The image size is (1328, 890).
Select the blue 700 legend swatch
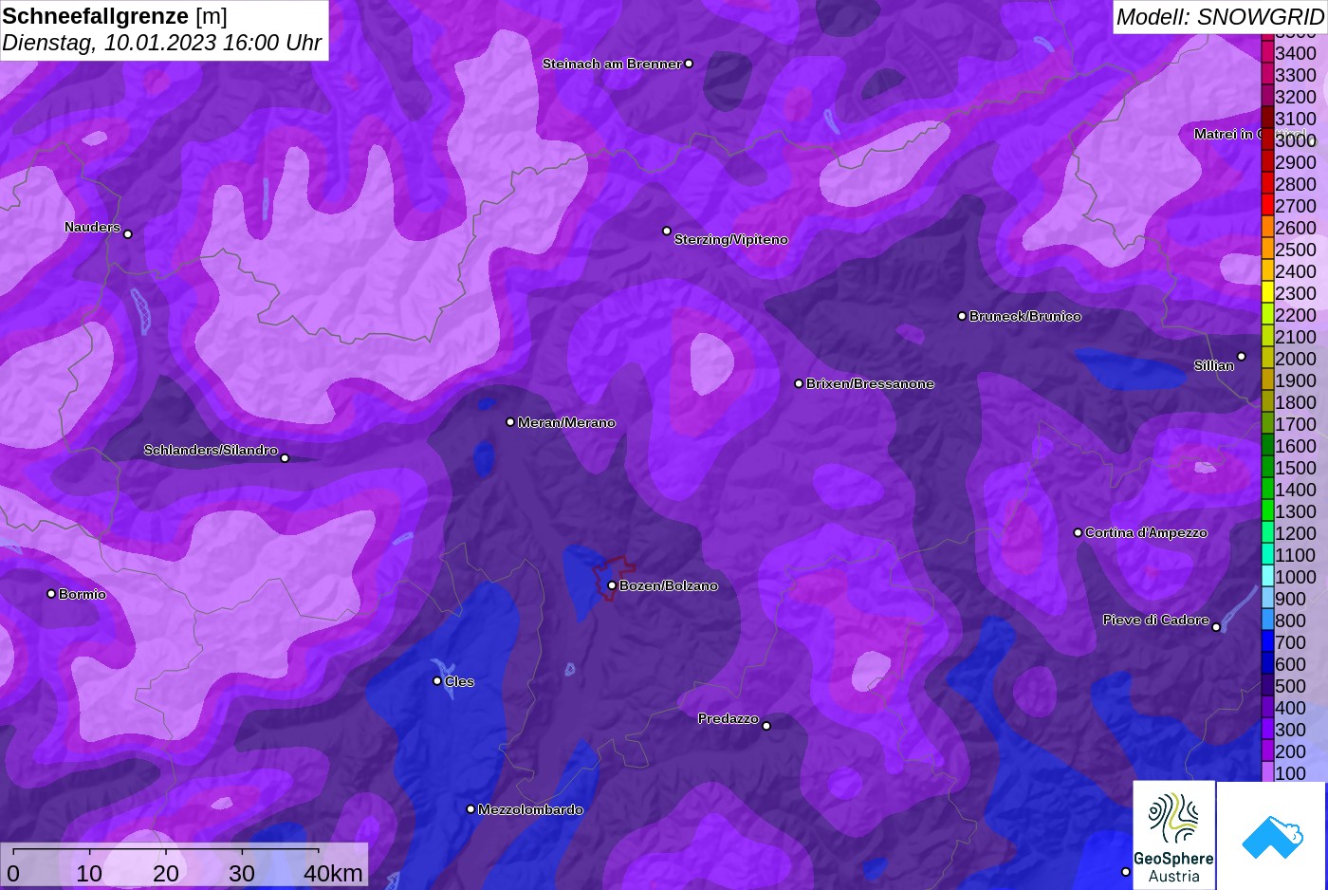click(1267, 641)
